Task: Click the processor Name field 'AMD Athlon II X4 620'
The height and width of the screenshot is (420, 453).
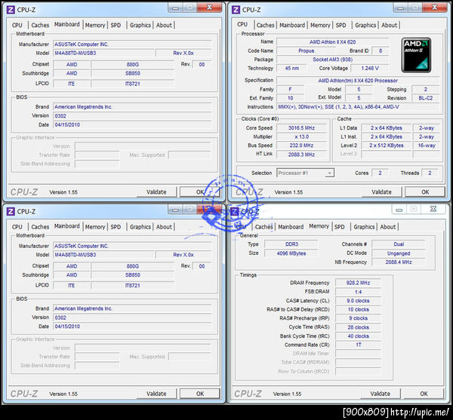Action: [332, 42]
